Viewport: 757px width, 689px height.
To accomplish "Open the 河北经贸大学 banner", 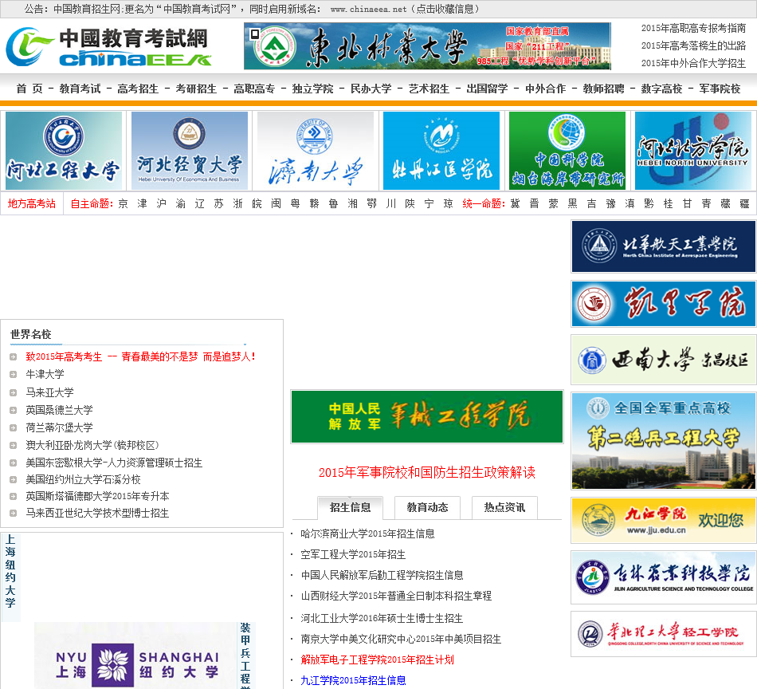I will pos(190,151).
